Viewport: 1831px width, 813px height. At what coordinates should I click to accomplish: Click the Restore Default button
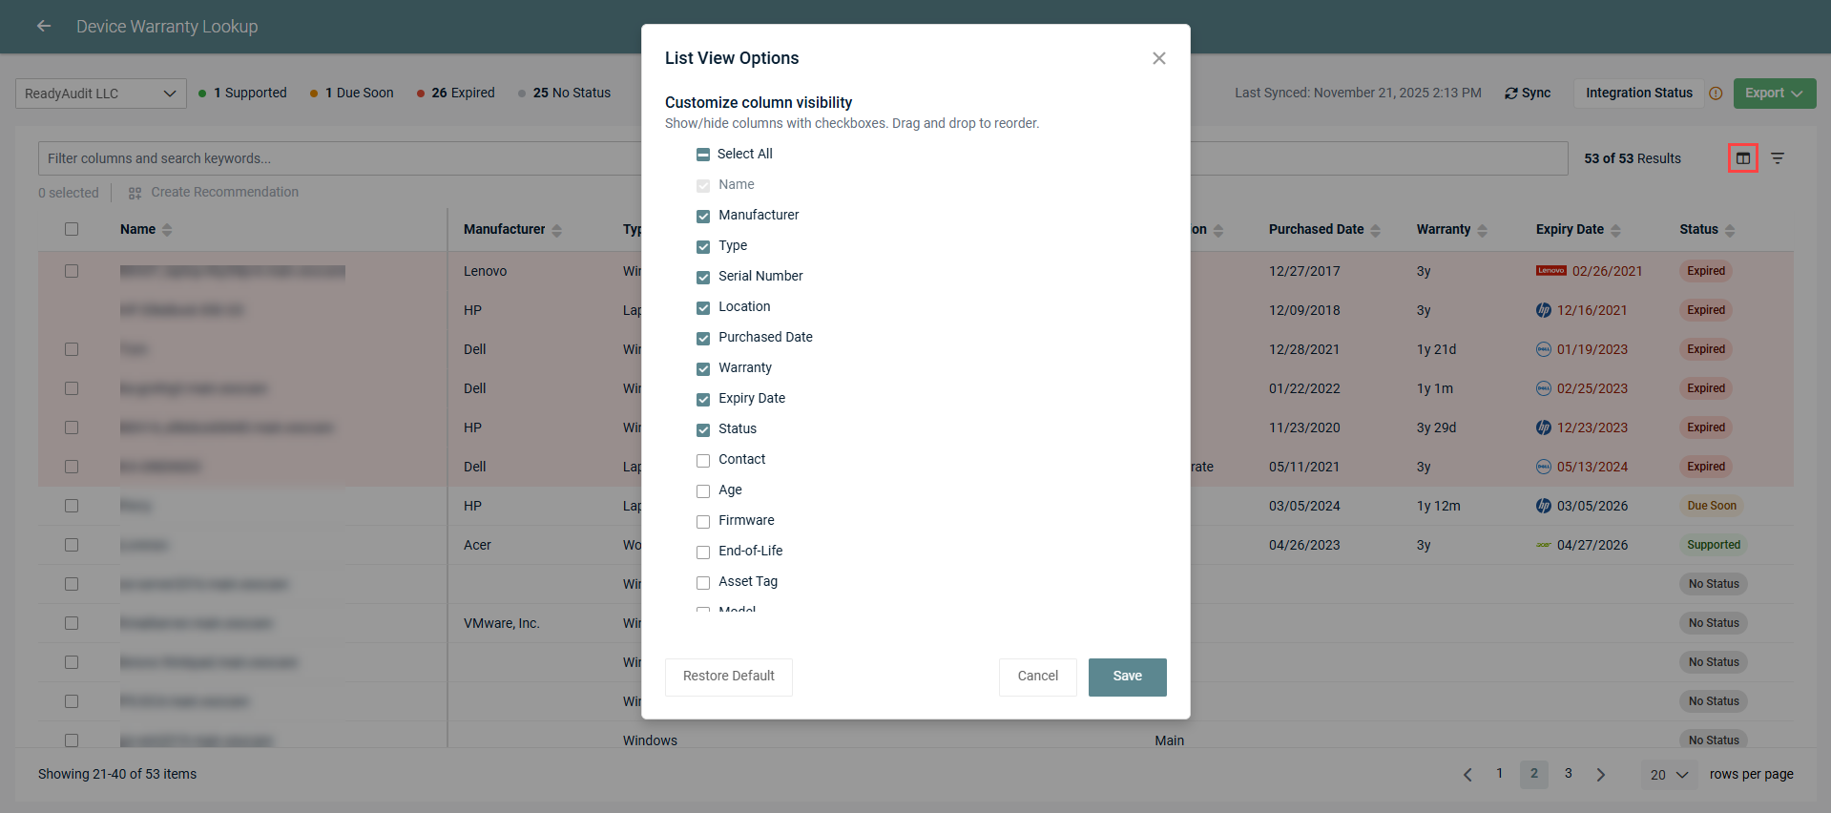pyautogui.click(x=728, y=677)
